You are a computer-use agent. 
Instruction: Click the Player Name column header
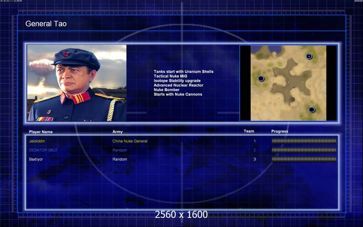(41, 132)
